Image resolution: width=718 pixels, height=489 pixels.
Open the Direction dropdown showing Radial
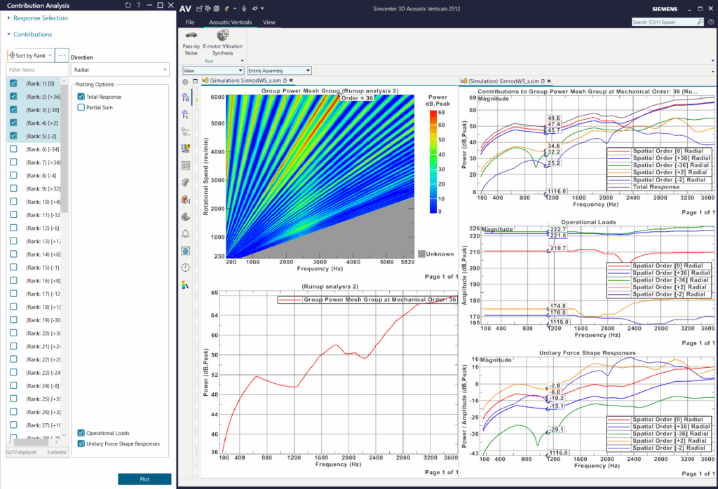click(120, 70)
